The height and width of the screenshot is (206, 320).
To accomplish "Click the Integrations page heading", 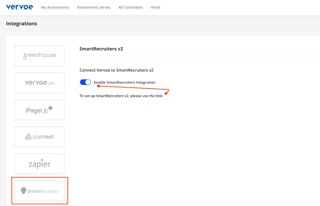I will (22, 24).
